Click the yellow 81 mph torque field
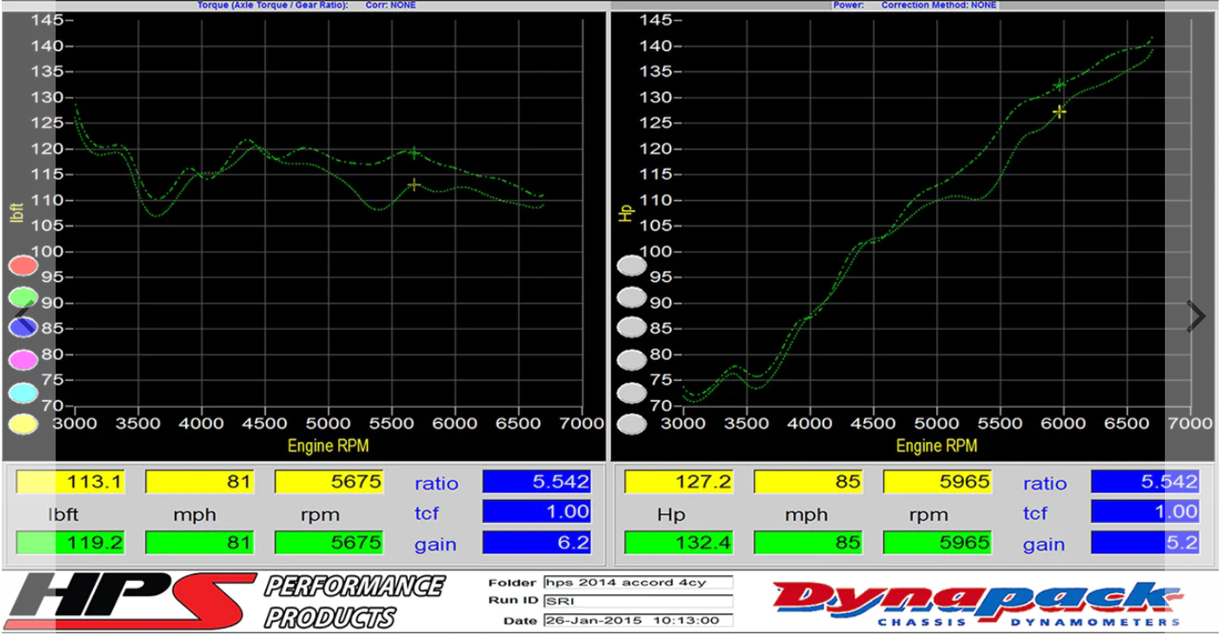The image size is (1224, 642). 199,482
